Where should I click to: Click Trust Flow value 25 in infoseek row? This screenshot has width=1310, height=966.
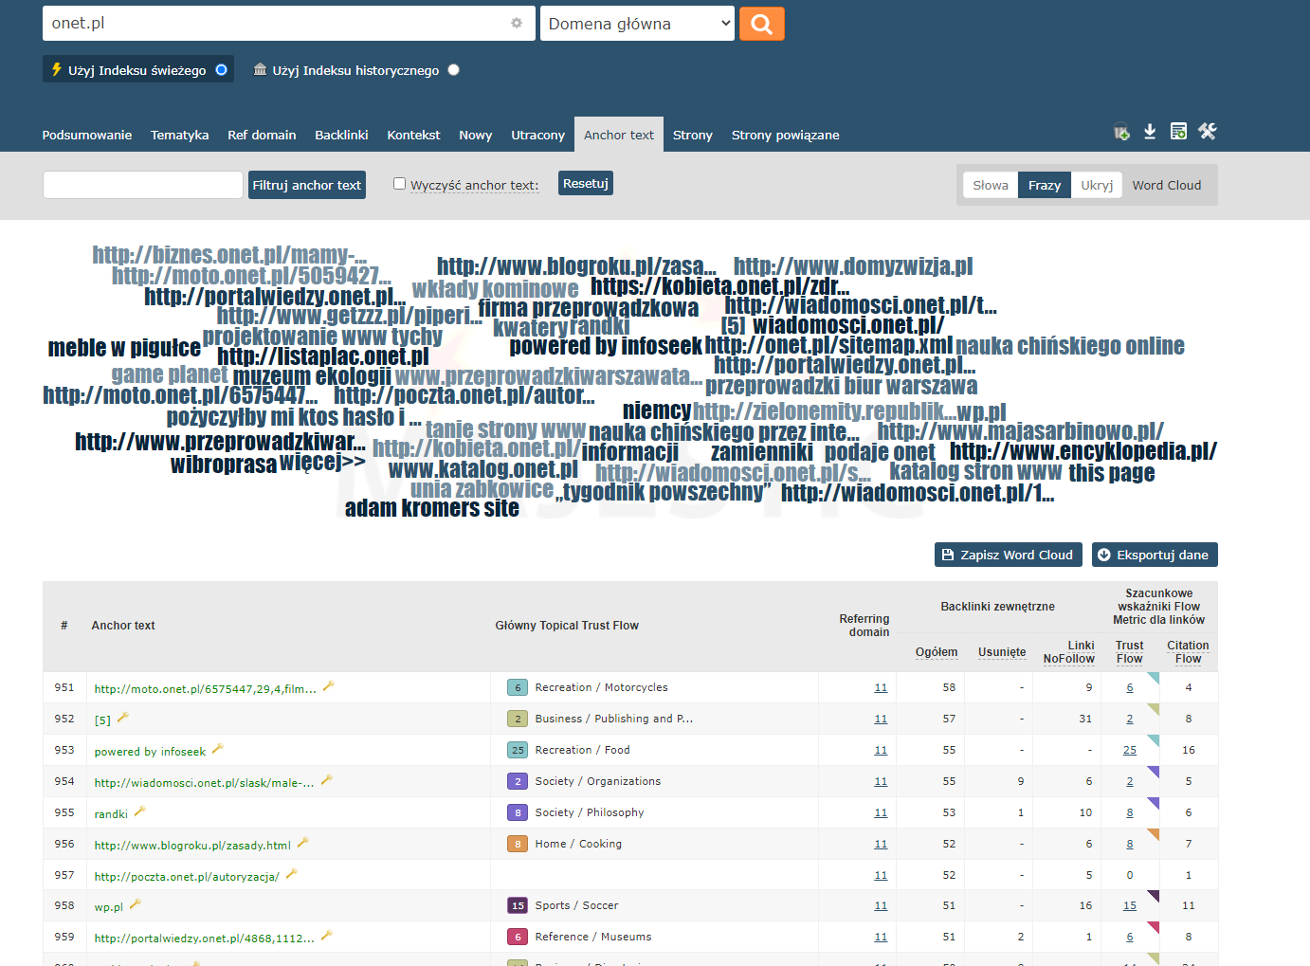pos(1129,750)
